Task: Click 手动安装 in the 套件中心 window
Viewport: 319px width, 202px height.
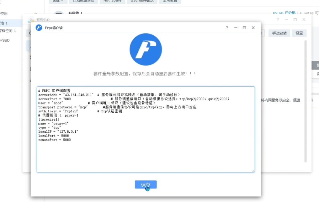Action: [279, 33]
